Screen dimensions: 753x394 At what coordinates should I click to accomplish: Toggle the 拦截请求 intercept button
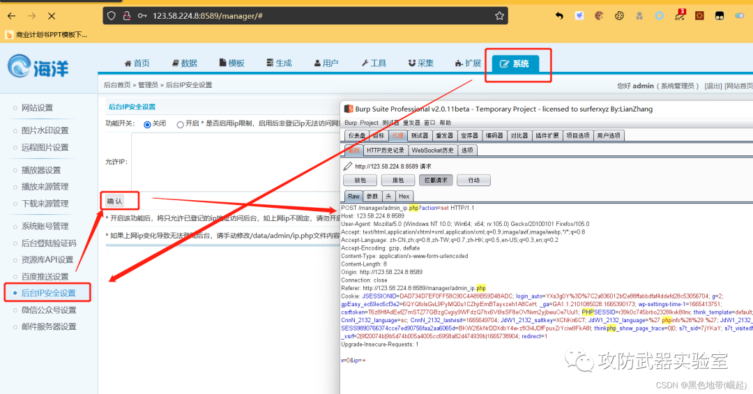436,180
